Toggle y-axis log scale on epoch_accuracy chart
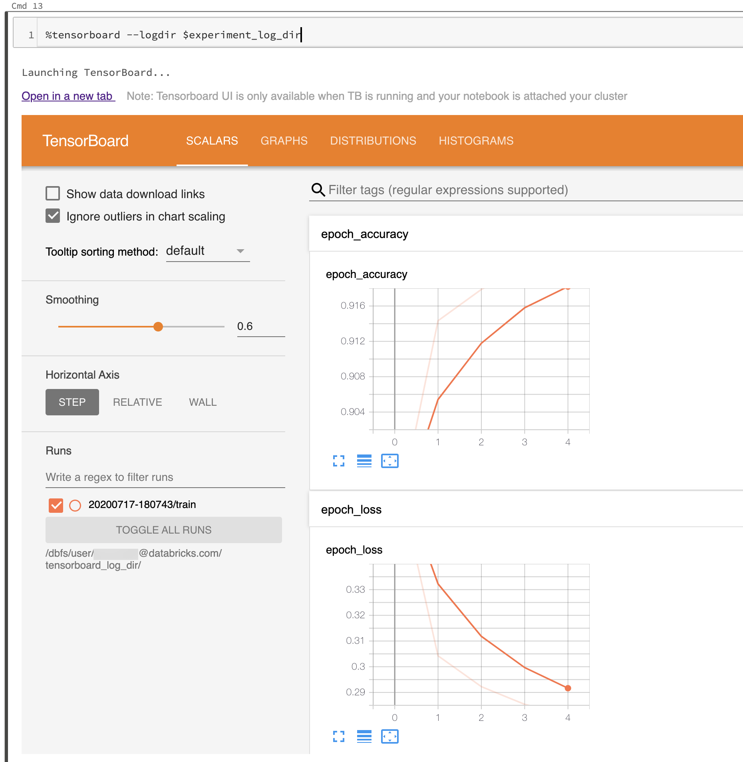This screenshot has width=743, height=762. point(365,460)
